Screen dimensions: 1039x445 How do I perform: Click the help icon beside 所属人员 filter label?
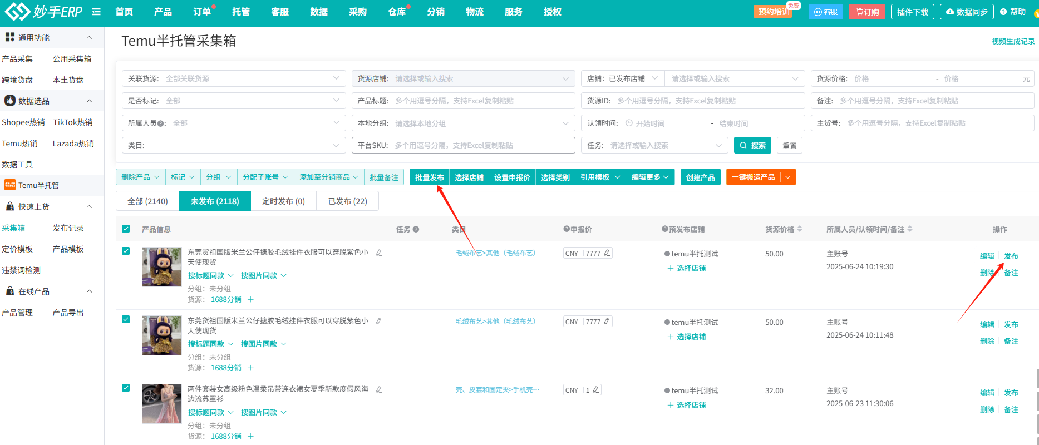click(x=161, y=123)
